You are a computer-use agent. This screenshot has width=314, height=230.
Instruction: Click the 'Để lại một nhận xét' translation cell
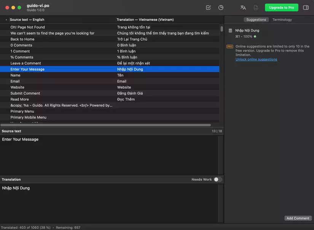tap(134, 63)
